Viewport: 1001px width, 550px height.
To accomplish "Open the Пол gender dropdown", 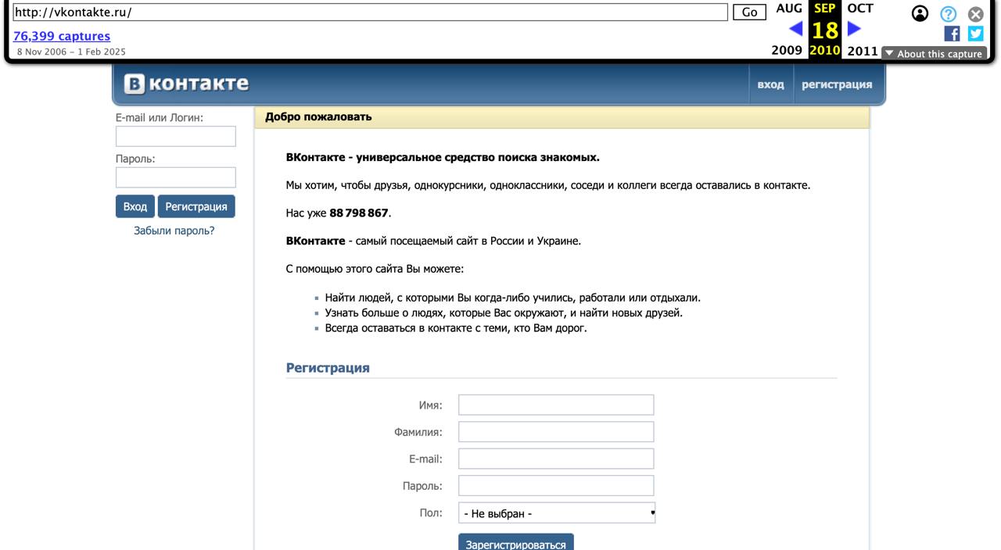I will pyautogui.click(x=557, y=513).
